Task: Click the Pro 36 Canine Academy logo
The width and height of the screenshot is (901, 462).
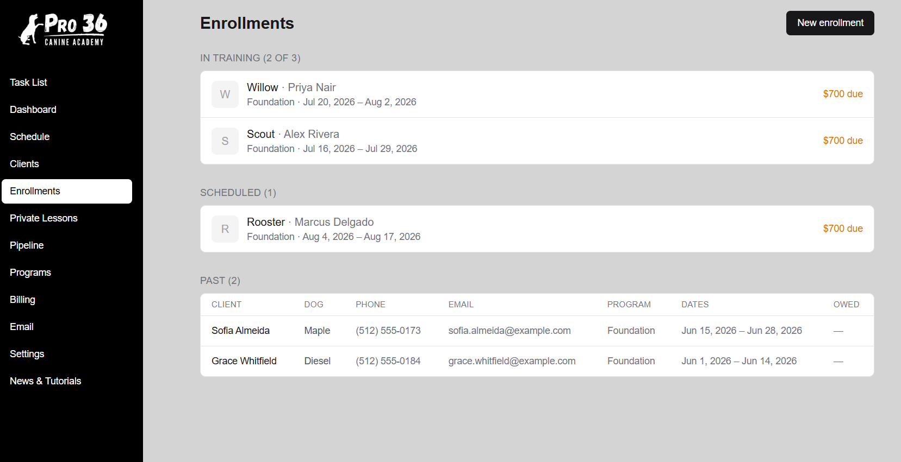Action: pos(63,29)
